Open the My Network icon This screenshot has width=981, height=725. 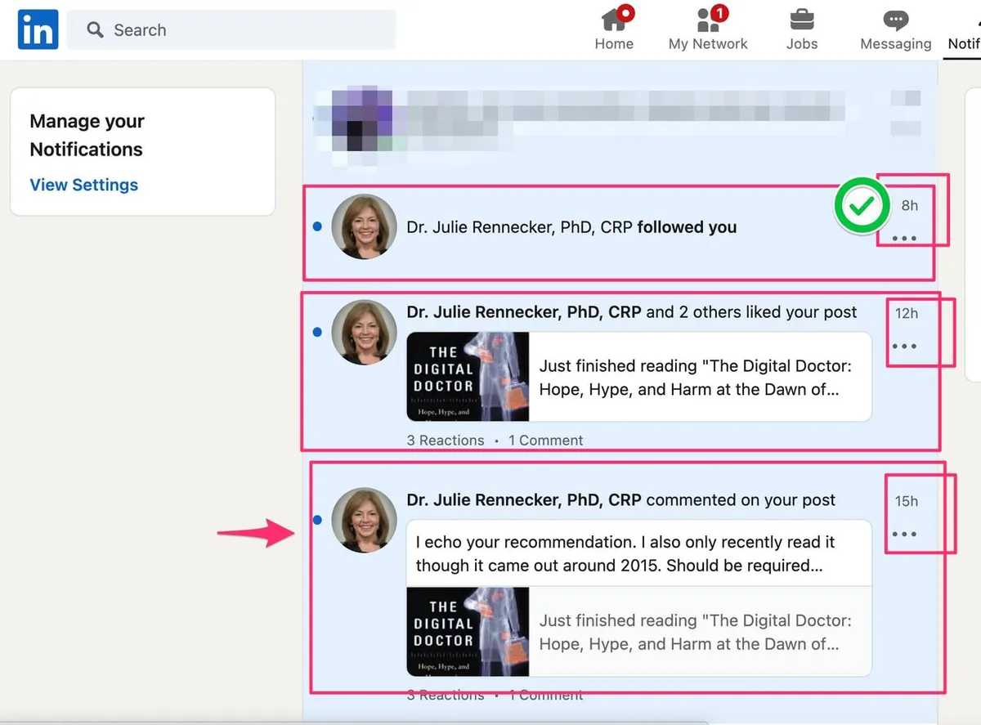click(x=708, y=20)
